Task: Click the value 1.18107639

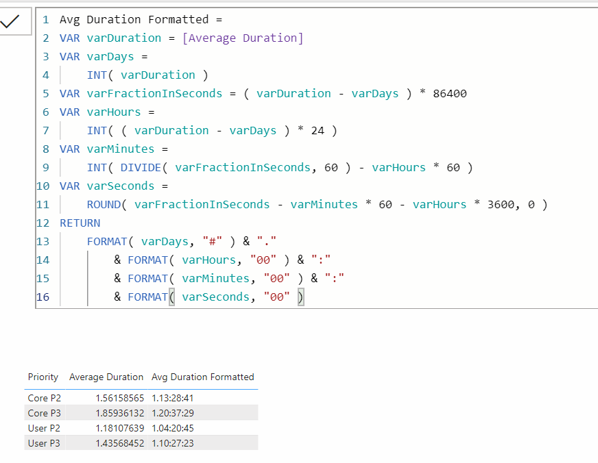Action: click(120, 428)
